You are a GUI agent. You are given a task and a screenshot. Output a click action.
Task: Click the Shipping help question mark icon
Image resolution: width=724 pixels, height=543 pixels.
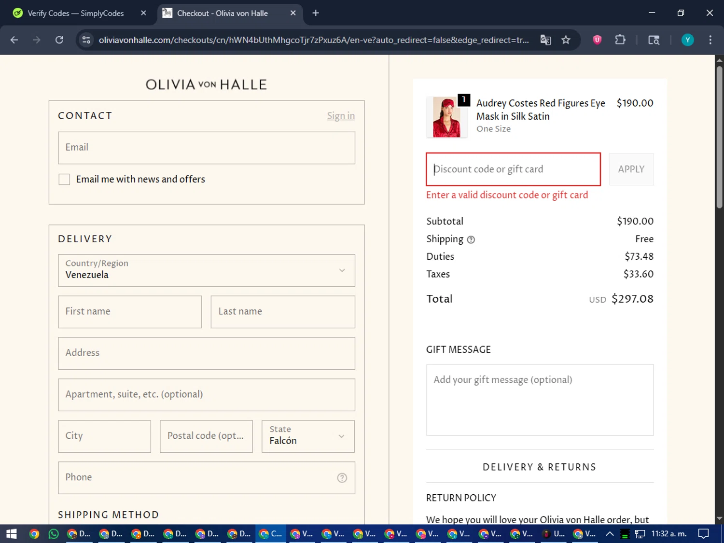click(x=471, y=239)
